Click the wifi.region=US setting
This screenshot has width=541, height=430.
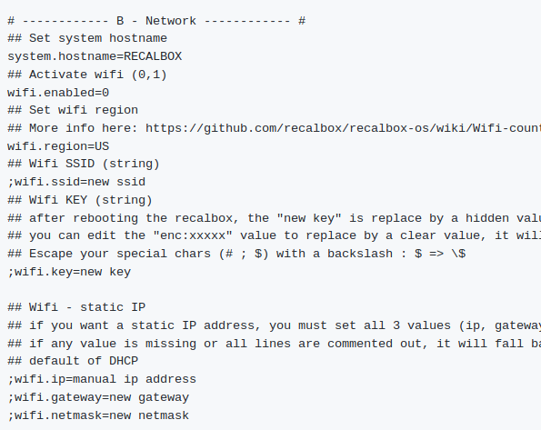click(58, 146)
